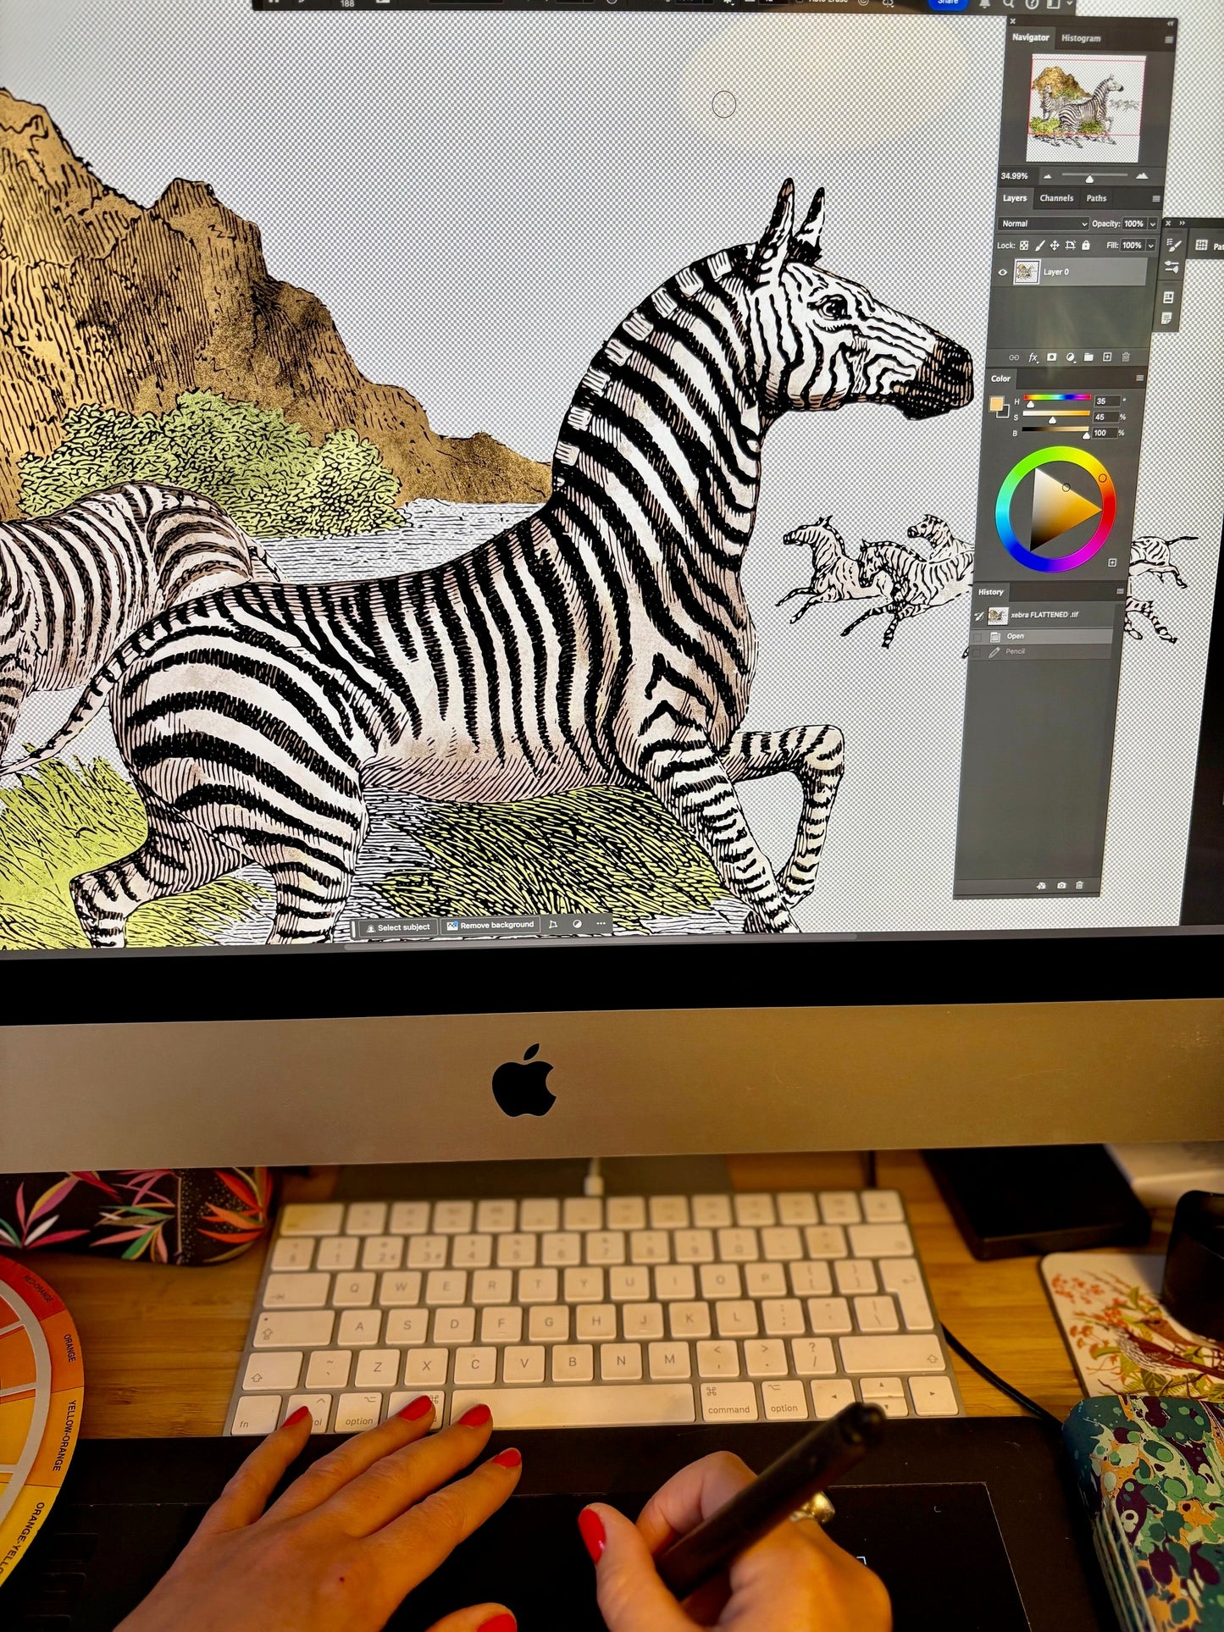Screen dimensions: 1224x1632
Task: Click the link layers icon
Action: point(1013,357)
